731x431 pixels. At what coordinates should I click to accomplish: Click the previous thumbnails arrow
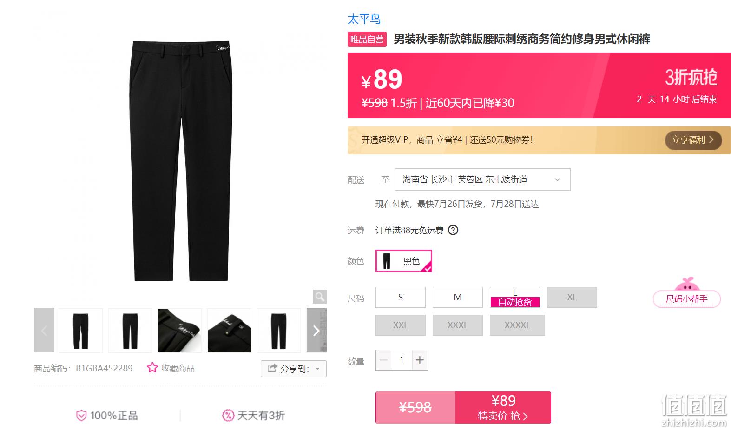click(44, 330)
